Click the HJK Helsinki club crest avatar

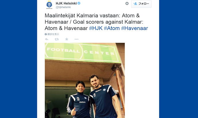(x=49, y=5)
